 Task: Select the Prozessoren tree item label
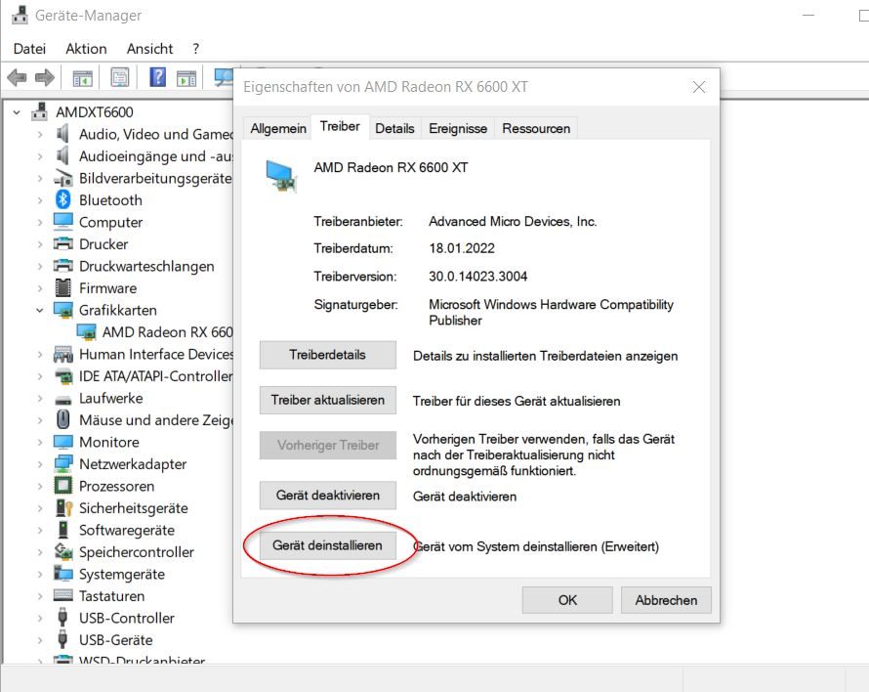click(x=116, y=486)
